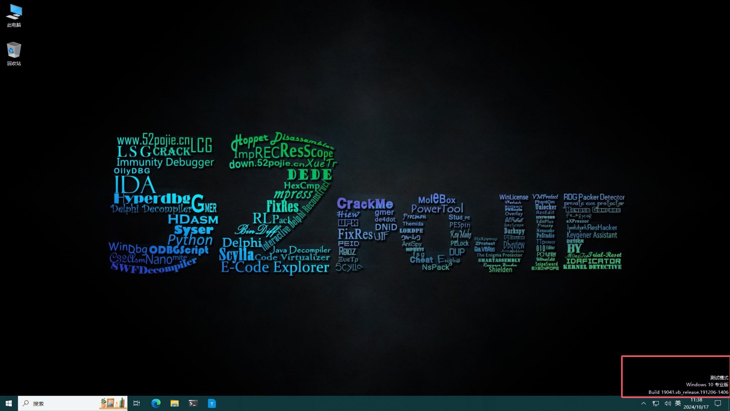Launch Microsoft Edge from the taskbar

pyautogui.click(x=156, y=403)
